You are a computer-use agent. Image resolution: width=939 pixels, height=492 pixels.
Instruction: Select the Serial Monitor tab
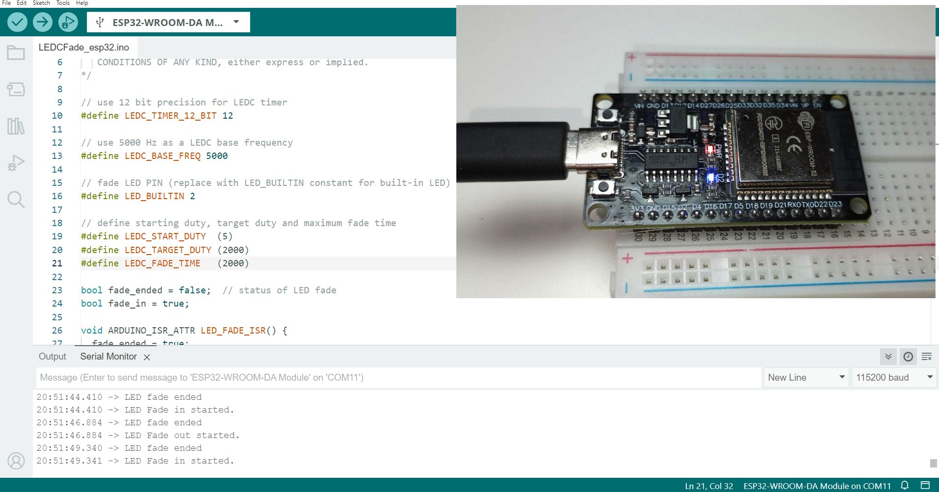[108, 357]
